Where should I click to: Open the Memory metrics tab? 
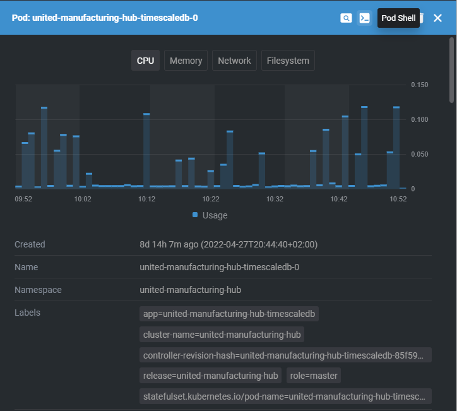pos(186,61)
